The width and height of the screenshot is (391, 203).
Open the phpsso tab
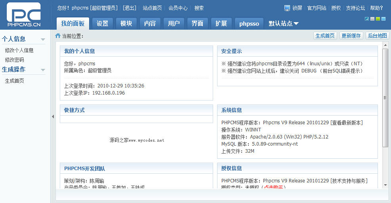(249, 23)
